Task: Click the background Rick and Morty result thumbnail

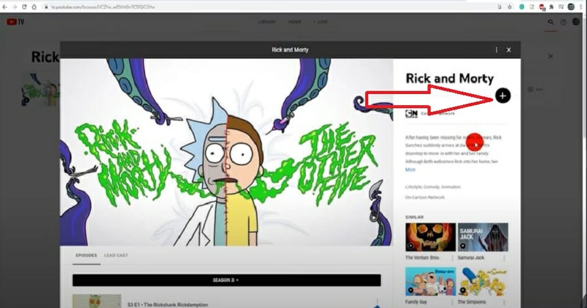Action: (x=40, y=90)
